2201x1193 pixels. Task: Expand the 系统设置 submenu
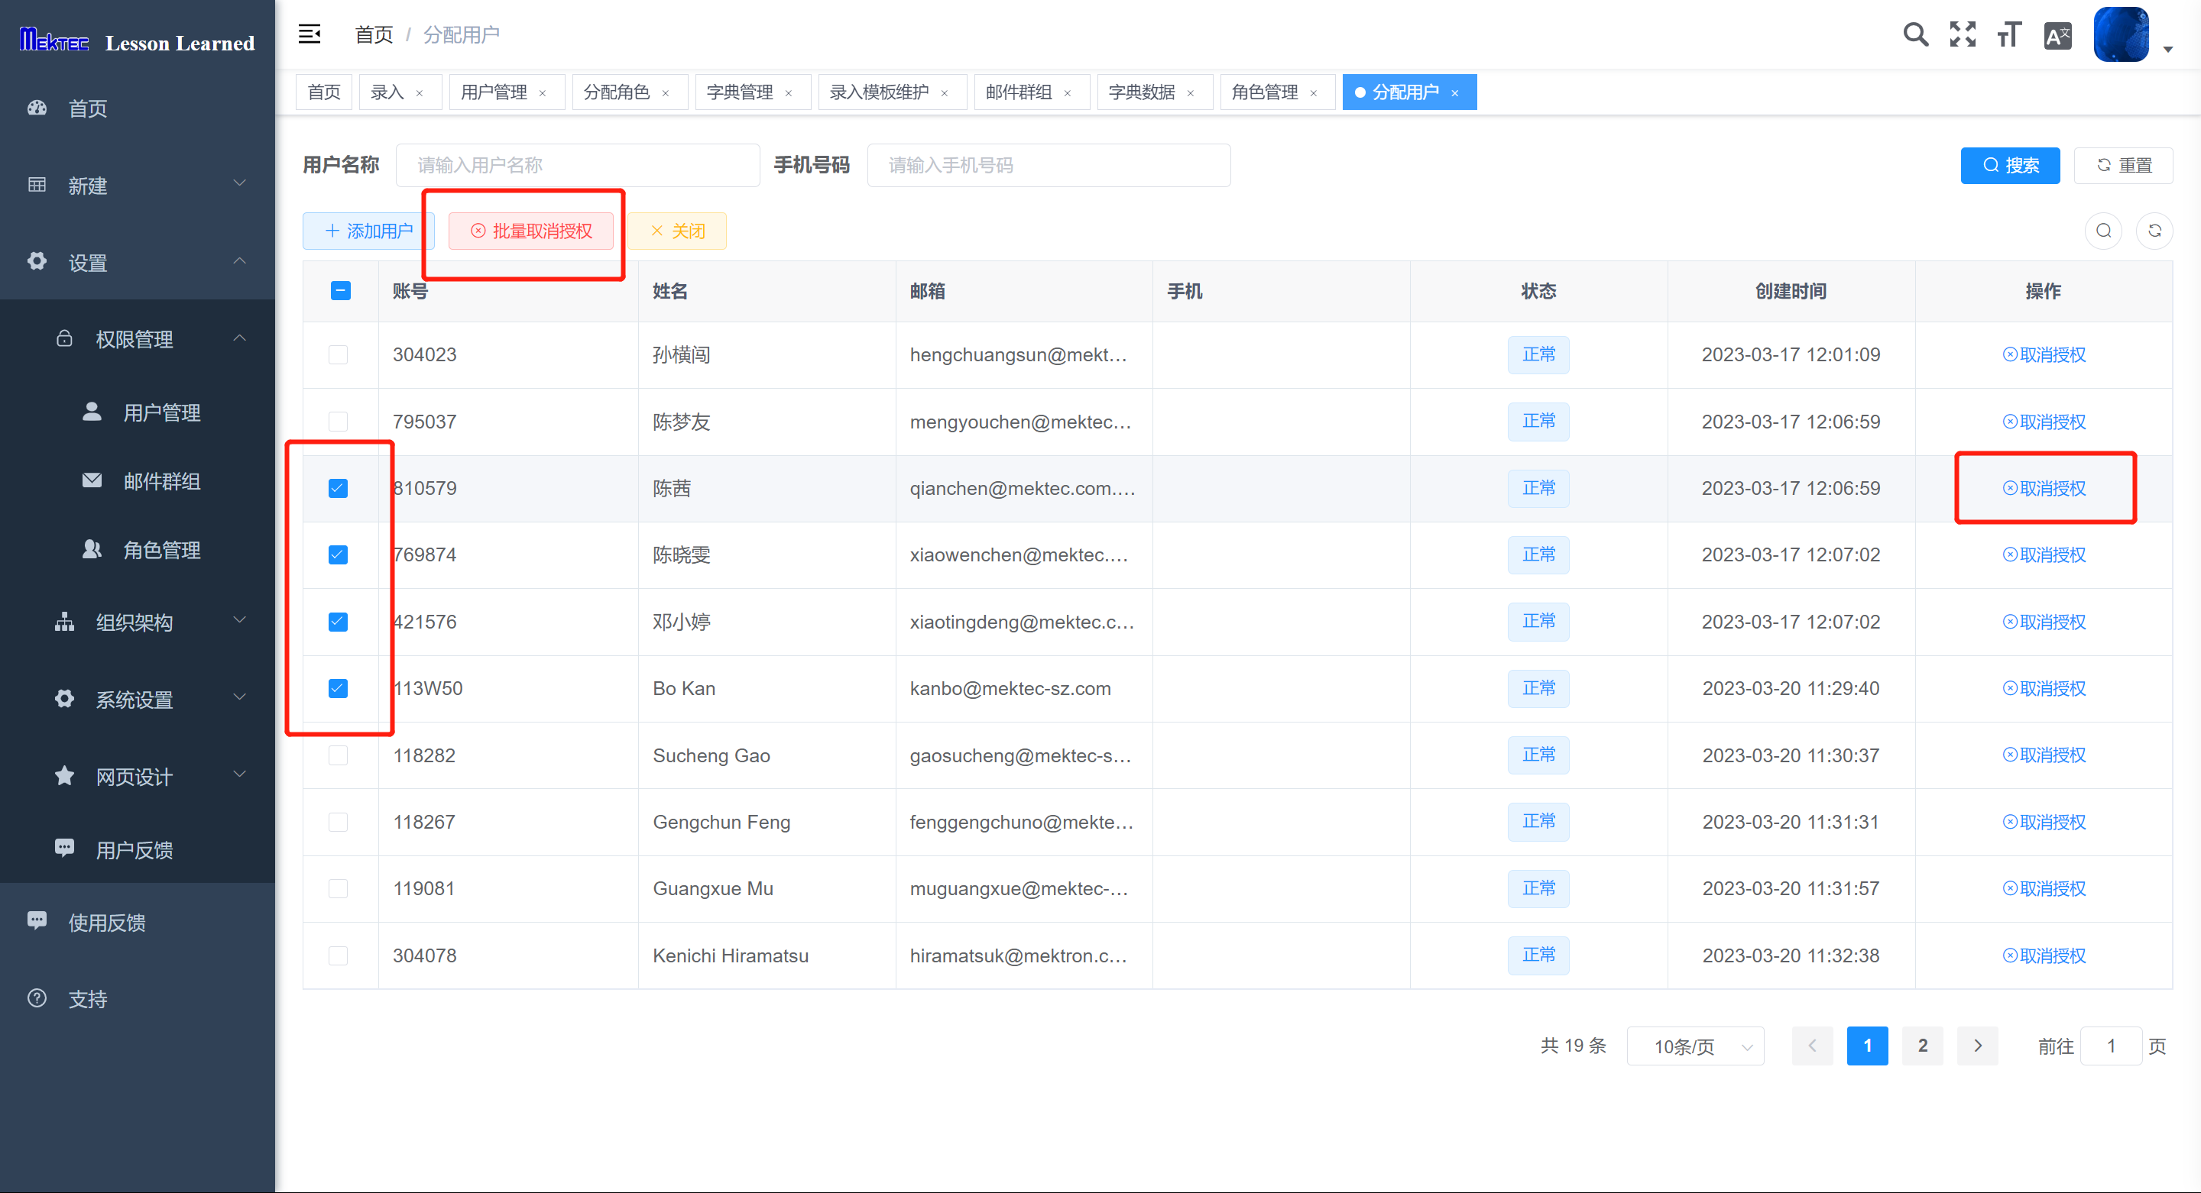coord(138,699)
